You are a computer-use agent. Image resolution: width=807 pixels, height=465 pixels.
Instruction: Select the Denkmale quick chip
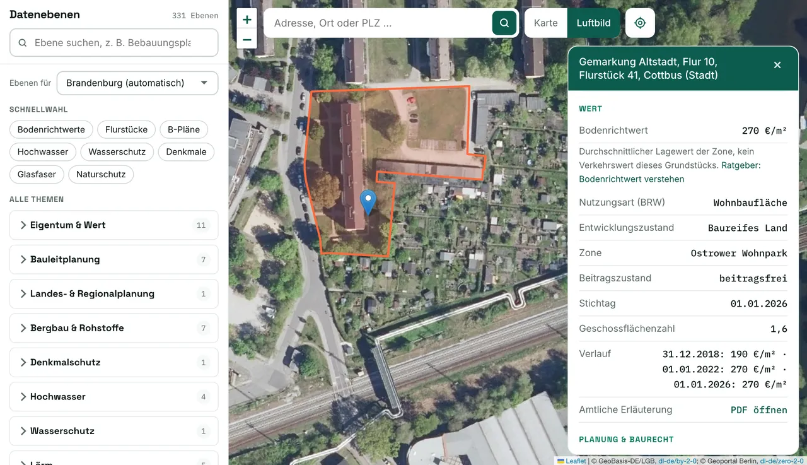(x=186, y=152)
